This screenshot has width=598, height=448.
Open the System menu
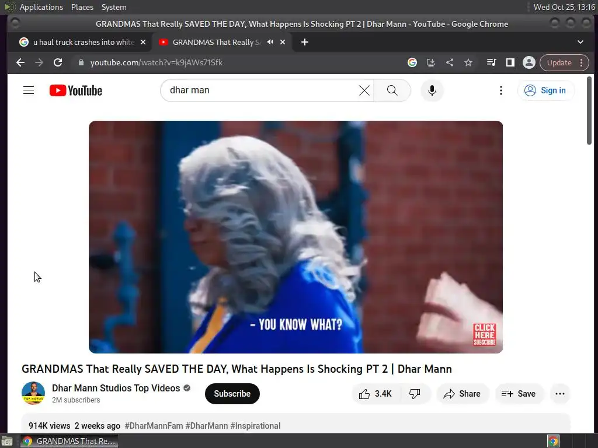114,7
